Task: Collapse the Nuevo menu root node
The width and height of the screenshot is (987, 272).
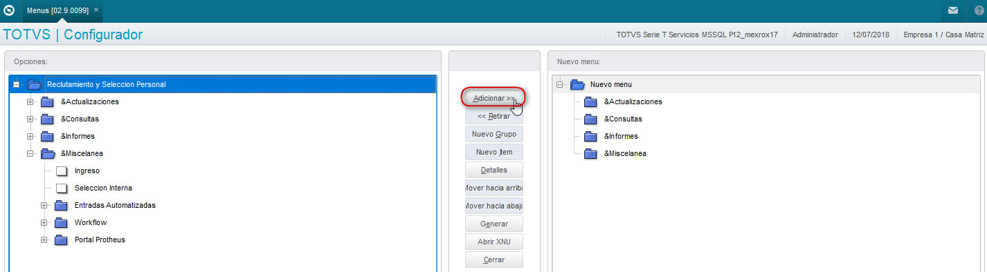Action: pyautogui.click(x=559, y=85)
